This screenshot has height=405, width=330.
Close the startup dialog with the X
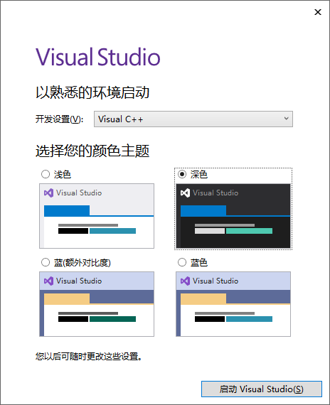point(318,12)
